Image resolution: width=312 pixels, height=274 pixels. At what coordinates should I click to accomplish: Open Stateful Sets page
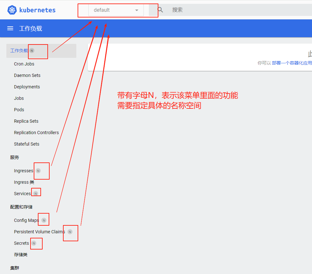point(27,144)
